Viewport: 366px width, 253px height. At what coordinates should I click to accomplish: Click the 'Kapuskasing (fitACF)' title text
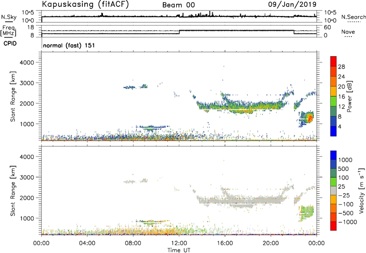[x=85, y=5]
